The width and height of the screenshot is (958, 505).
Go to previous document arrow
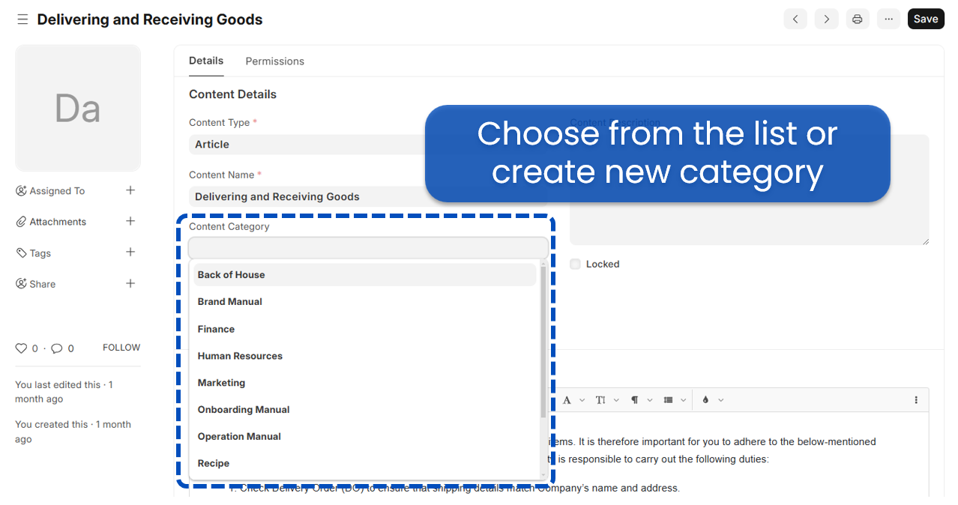pos(795,19)
